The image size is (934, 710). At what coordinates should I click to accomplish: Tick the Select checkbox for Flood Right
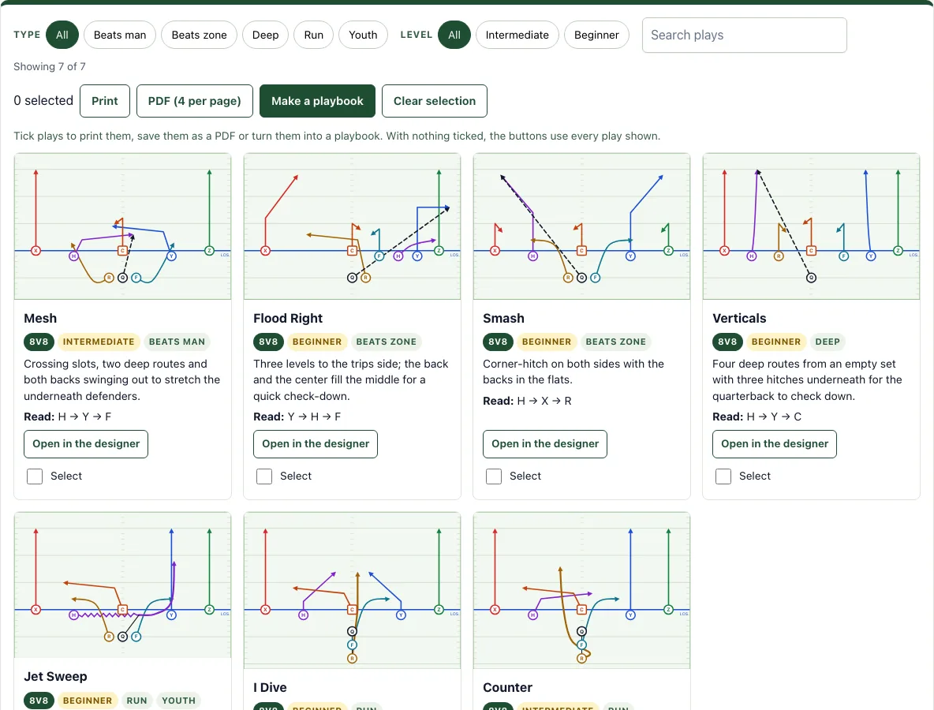264,476
